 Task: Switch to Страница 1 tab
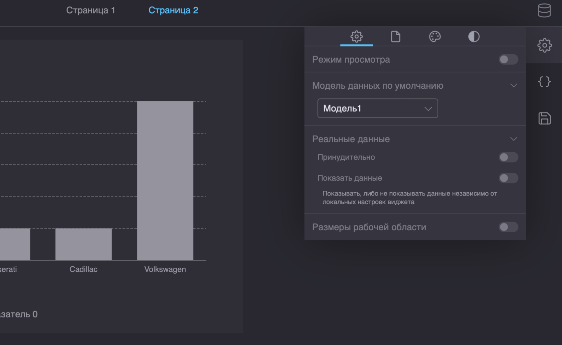[x=90, y=10]
